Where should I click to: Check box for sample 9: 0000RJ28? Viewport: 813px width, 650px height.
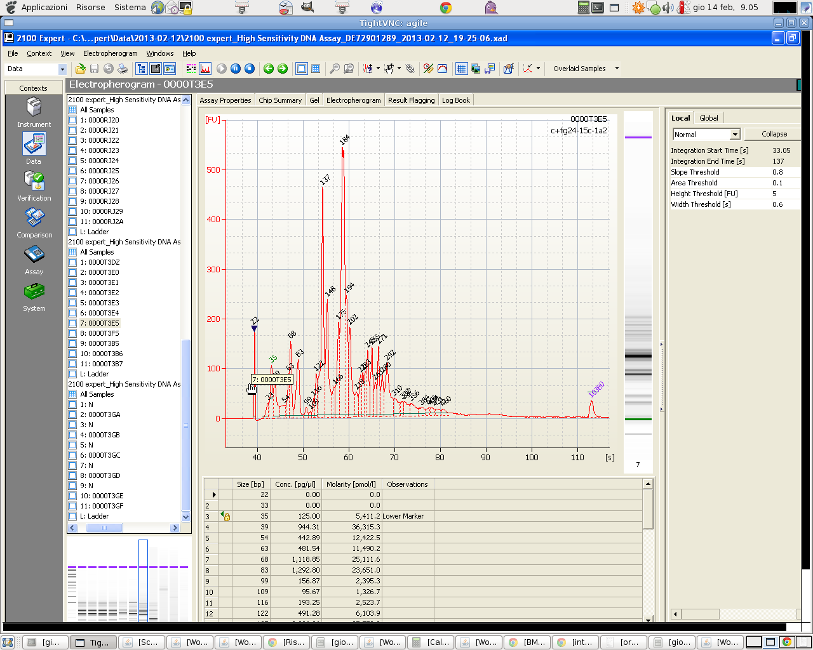[x=72, y=201]
